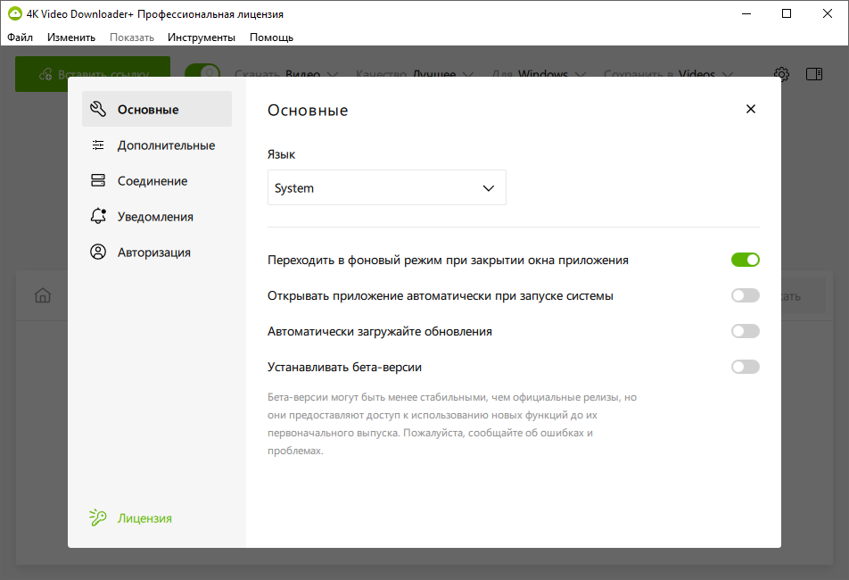Click the 4K Video Downloader app icon
The width and height of the screenshot is (849, 580).
14,14
